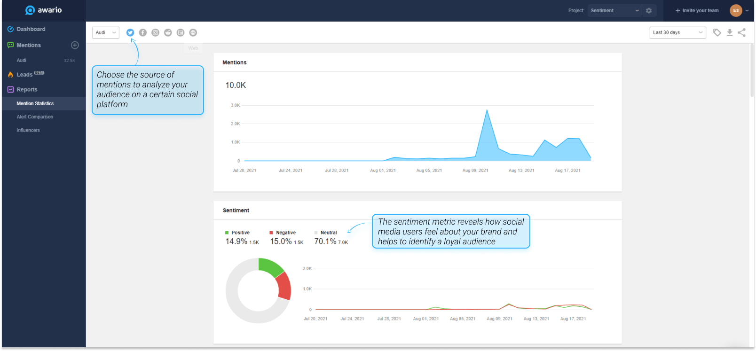The width and height of the screenshot is (756, 351).
Task: Add a new mentions alert plus icon
Action: tap(75, 45)
